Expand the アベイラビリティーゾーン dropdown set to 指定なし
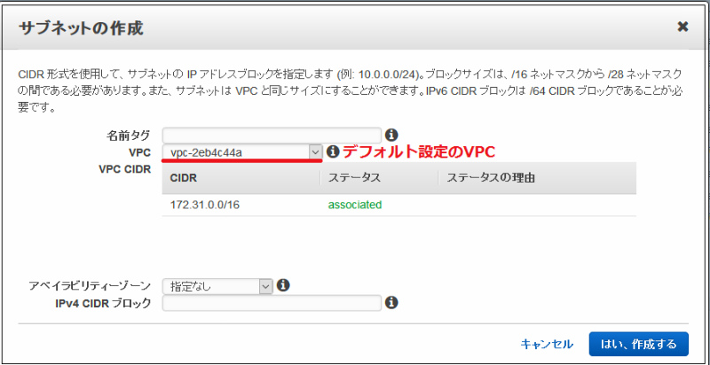This screenshot has width=710, height=365. [217, 286]
